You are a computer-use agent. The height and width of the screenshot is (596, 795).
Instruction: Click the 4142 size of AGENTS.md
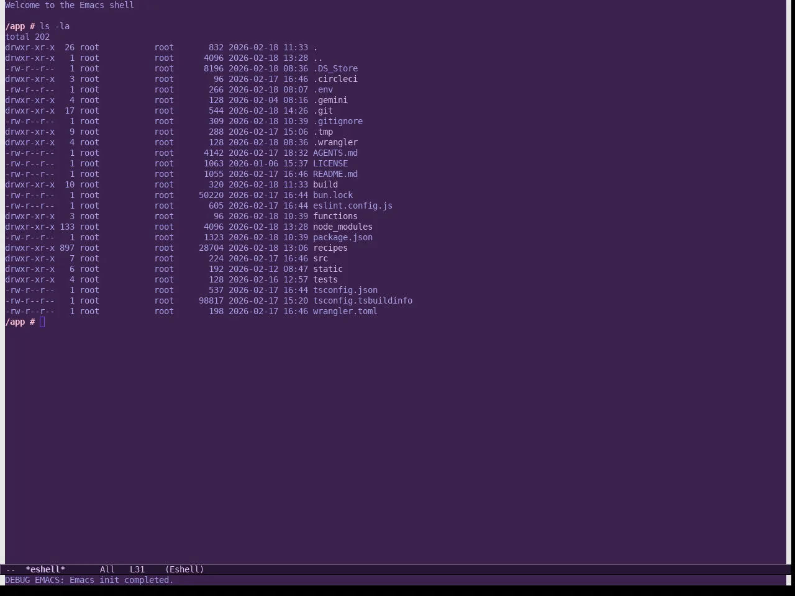[214, 153]
